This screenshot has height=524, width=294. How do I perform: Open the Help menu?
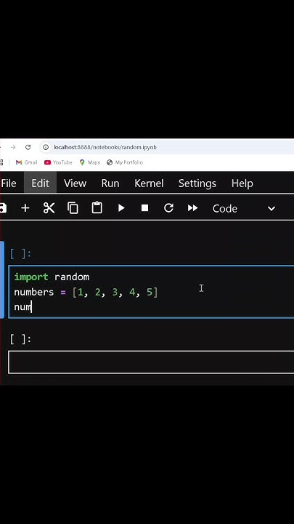[242, 183]
